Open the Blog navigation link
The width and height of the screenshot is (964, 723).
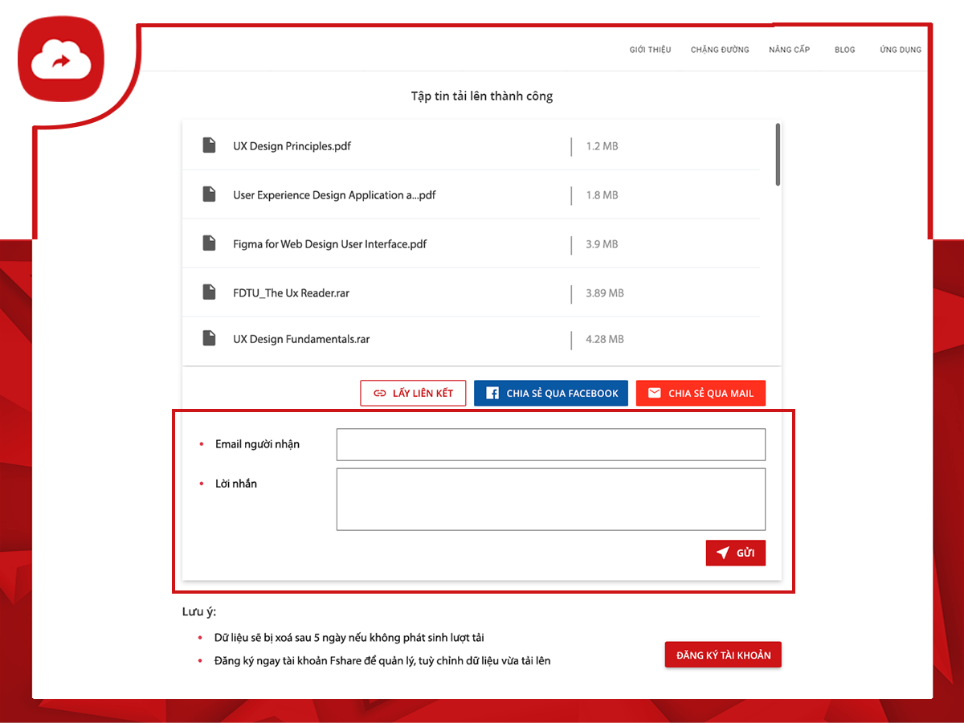844,50
